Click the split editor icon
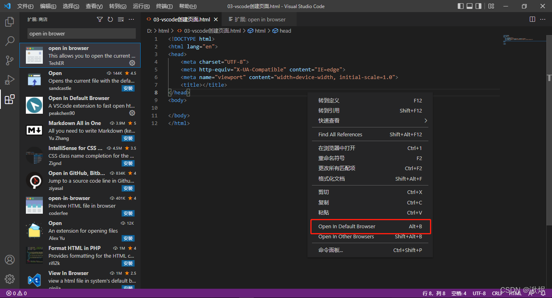 tap(532, 19)
